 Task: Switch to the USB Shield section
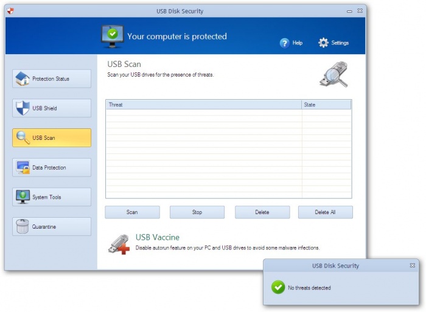click(52, 108)
